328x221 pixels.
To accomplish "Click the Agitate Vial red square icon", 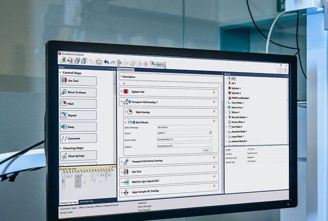I will click(126, 91).
